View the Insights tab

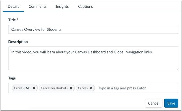pyautogui.click(x=62, y=6)
